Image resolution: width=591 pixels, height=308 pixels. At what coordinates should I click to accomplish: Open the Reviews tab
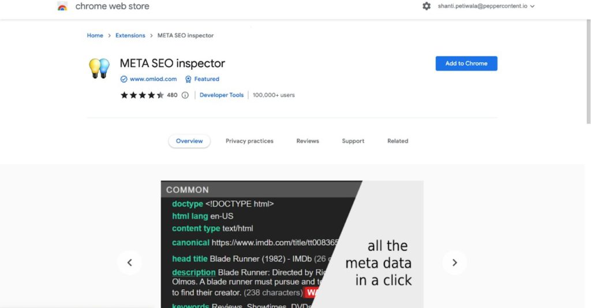click(308, 141)
